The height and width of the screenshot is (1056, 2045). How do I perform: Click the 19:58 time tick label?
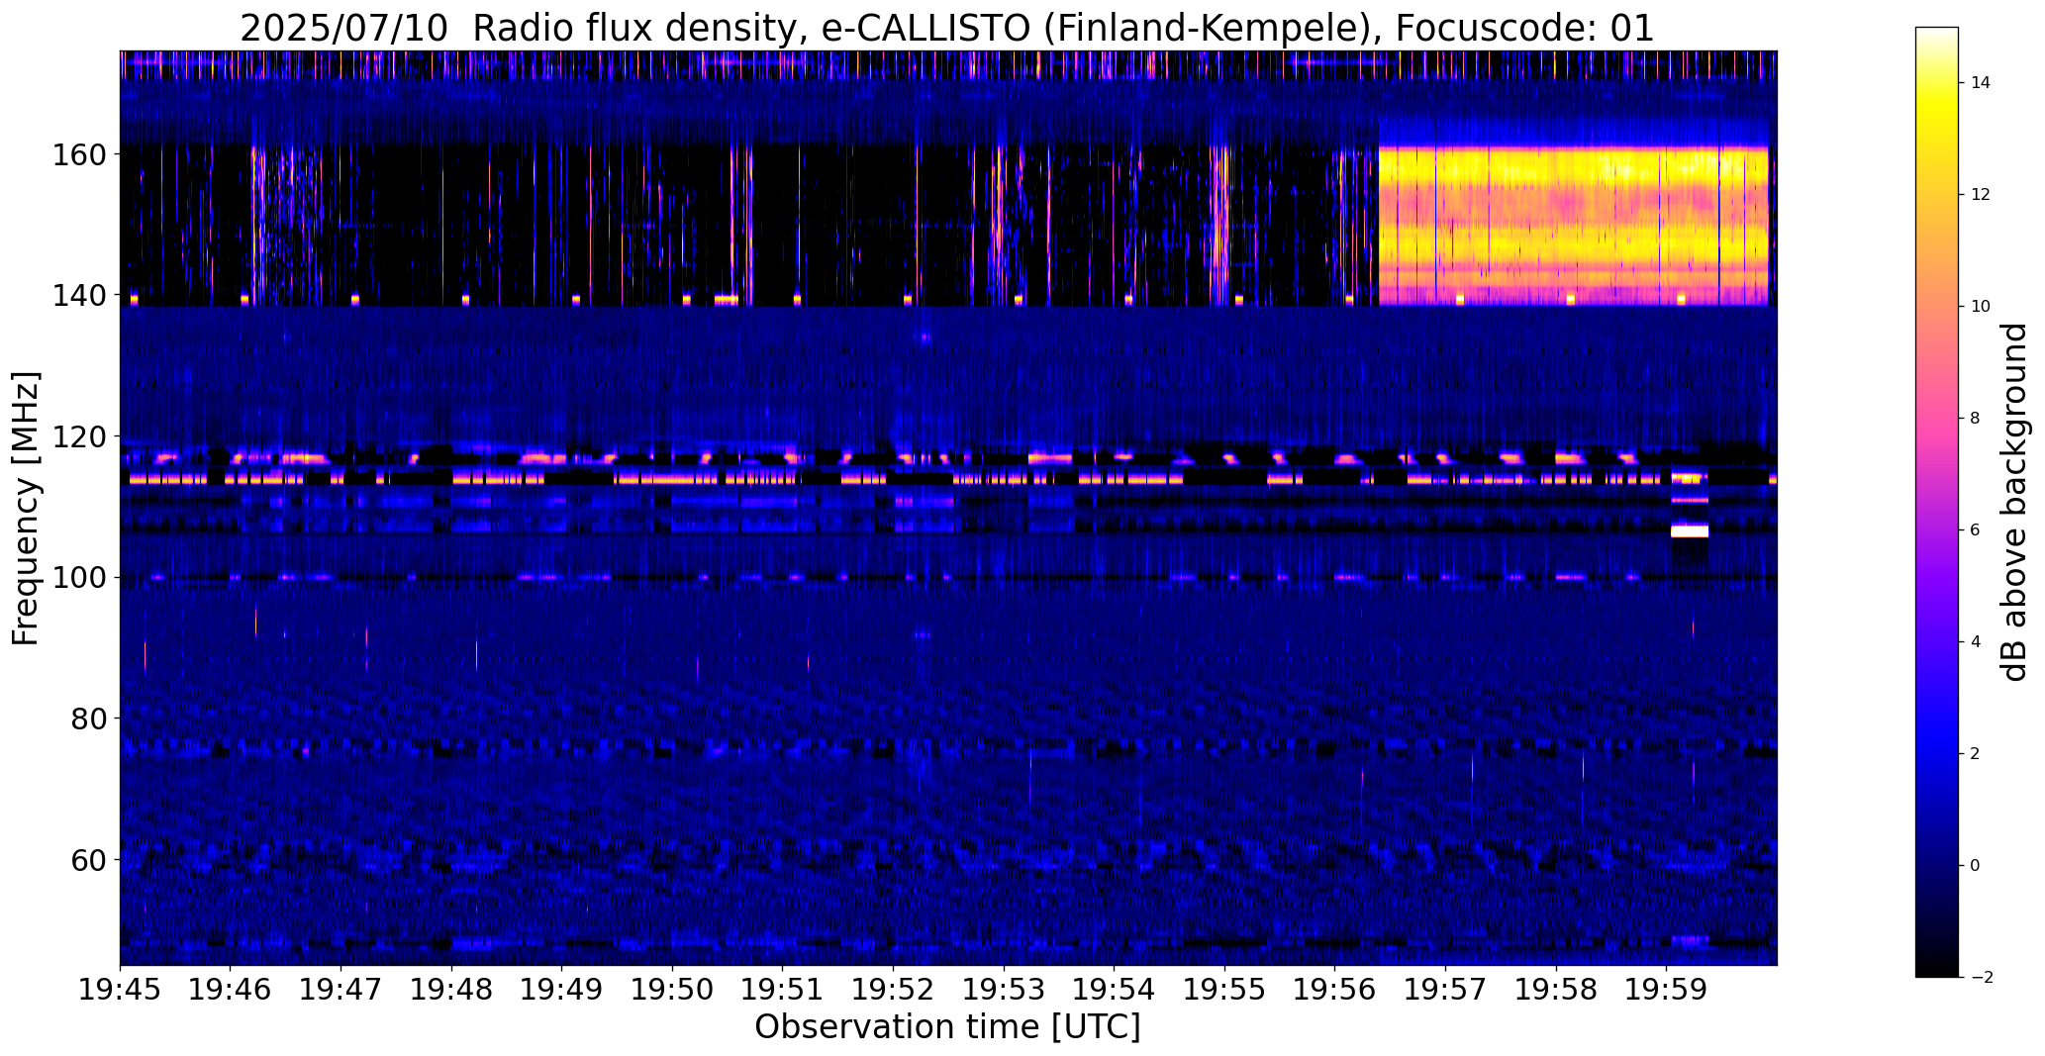click(1556, 991)
